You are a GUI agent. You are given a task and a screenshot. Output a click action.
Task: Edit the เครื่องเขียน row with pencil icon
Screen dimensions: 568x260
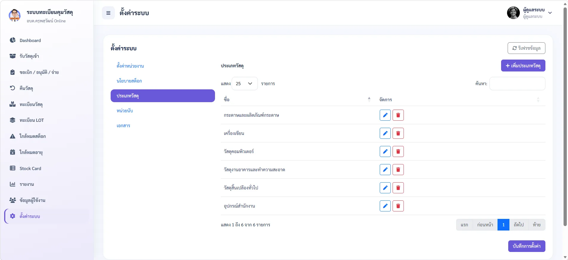pyautogui.click(x=385, y=133)
